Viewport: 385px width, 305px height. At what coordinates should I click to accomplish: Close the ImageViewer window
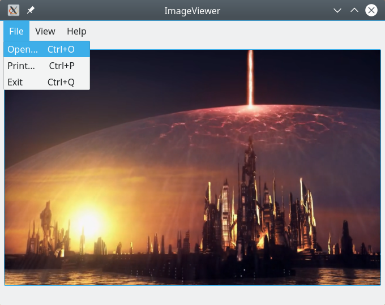(371, 10)
